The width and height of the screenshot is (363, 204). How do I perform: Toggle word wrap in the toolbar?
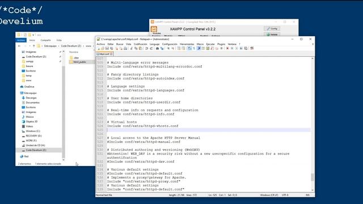point(189,48)
